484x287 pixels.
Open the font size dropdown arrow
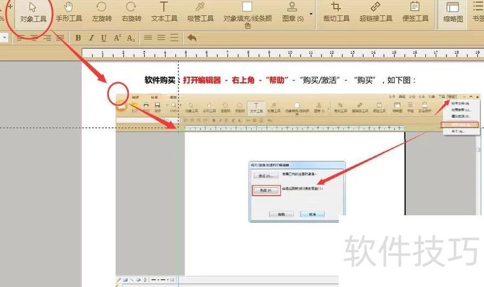click(x=5, y=38)
